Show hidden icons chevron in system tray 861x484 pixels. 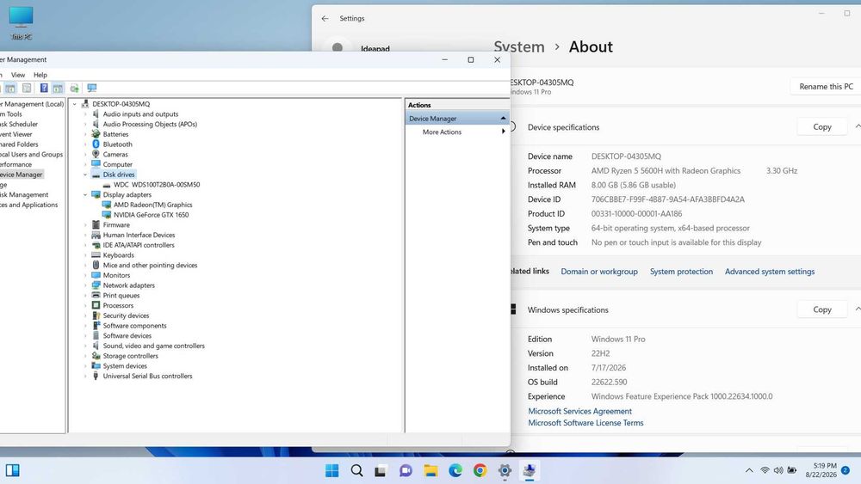(x=749, y=470)
